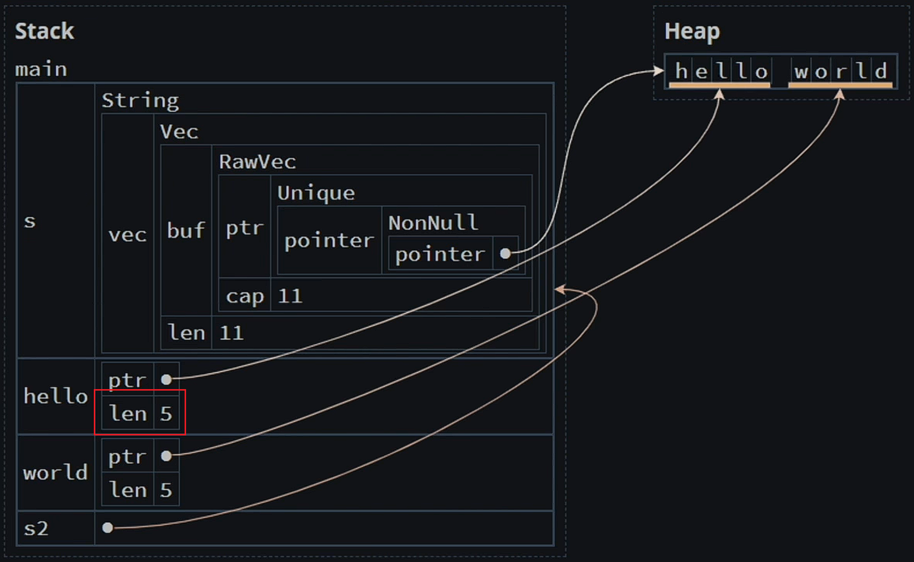
Task: Click the Stack heading
Action: point(44,31)
